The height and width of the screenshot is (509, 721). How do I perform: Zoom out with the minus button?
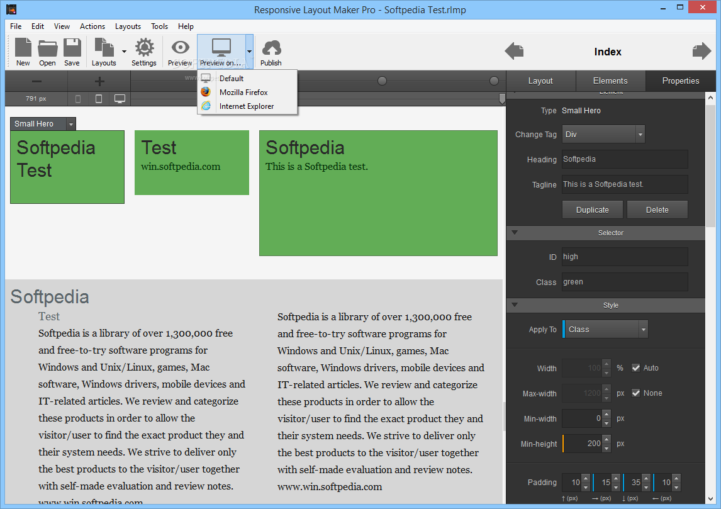point(36,81)
